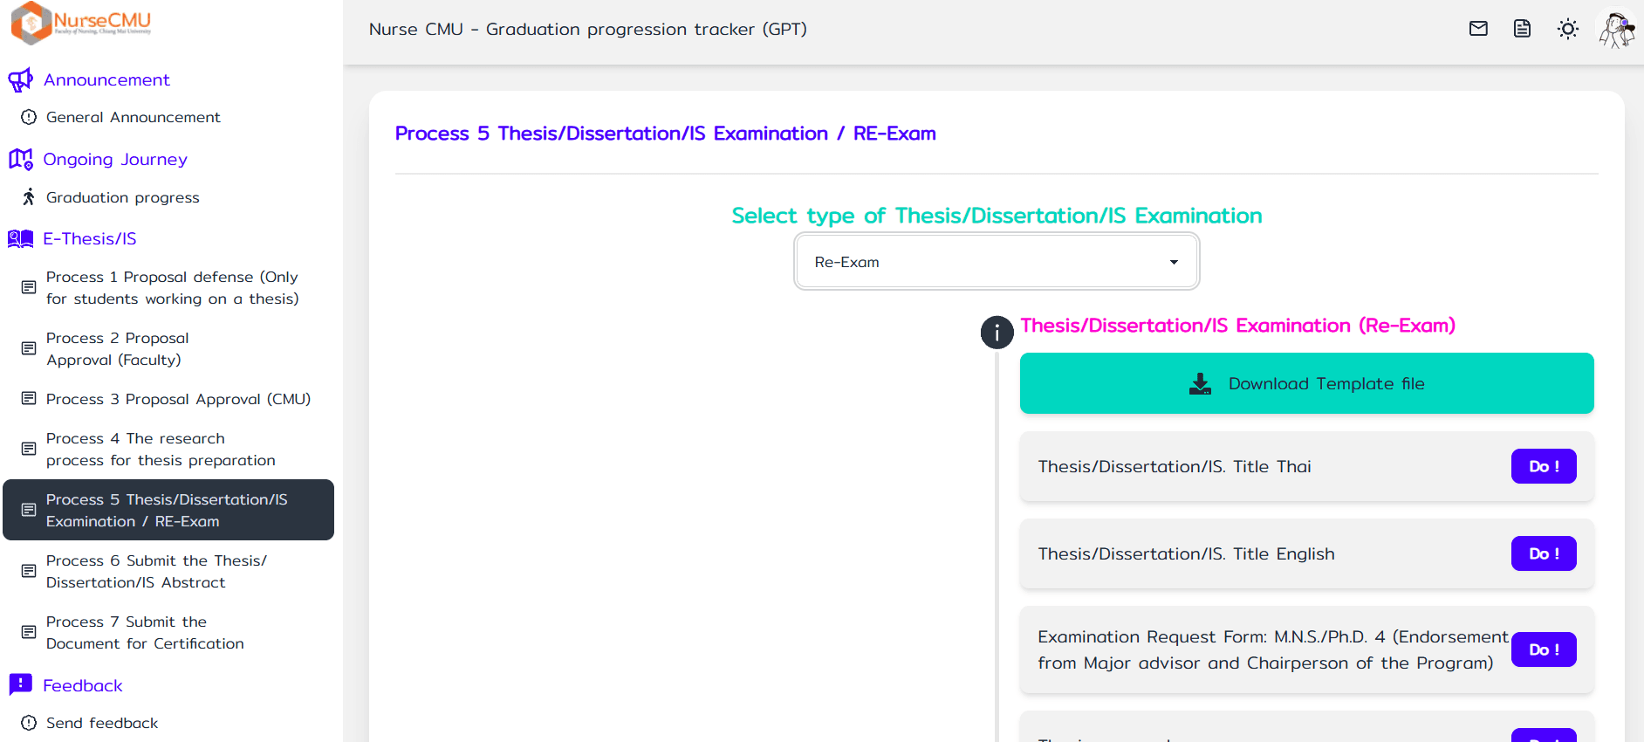The image size is (1644, 742).
Task: Click the NurseCMU logo
Action: tap(81, 22)
